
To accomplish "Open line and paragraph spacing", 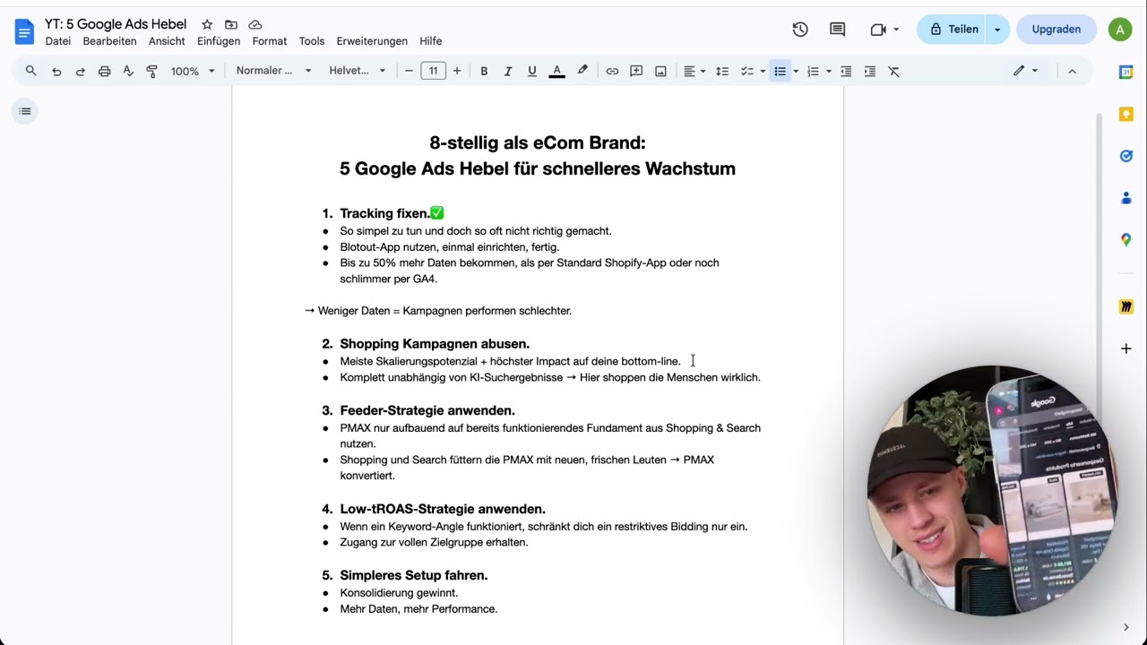I will pos(722,71).
